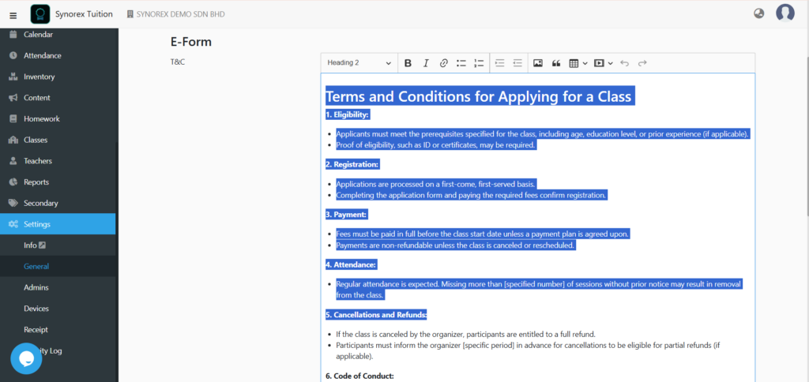809x382 pixels.
Task: Click '5. Cancellations and Refunds:' heading
Action: pos(376,314)
